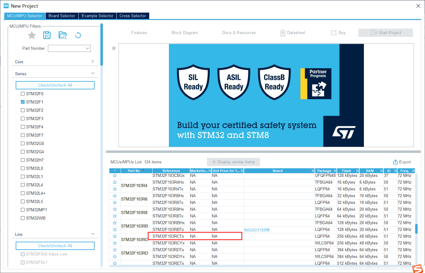Image resolution: width=425 pixels, height=273 pixels.
Task: Click the safety system banner image
Action: (x=266, y=95)
